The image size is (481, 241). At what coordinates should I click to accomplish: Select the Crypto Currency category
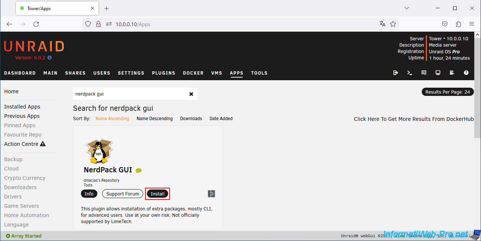(25, 178)
